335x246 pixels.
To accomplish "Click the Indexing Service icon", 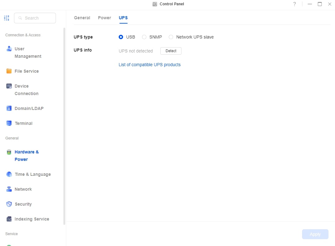I will click(9, 219).
